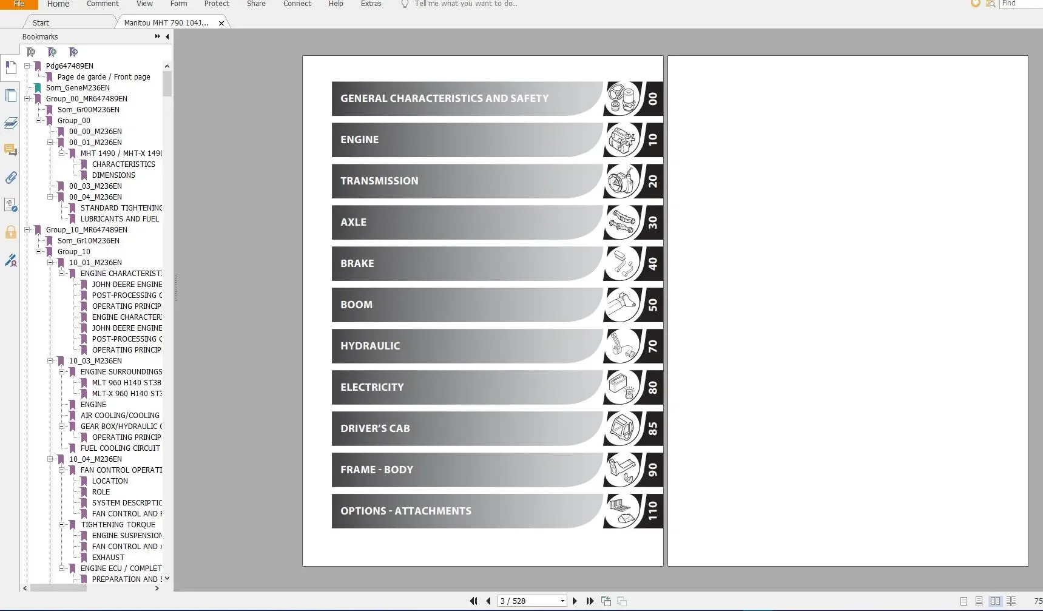Select the LUBRICANTS AND FUEL bookmark

(x=120, y=218)
